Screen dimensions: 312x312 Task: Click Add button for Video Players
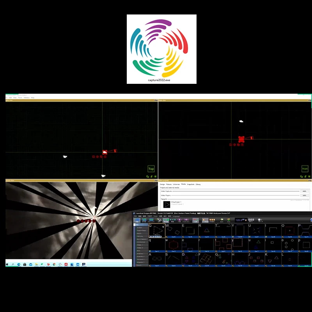[x=305, y=195]
